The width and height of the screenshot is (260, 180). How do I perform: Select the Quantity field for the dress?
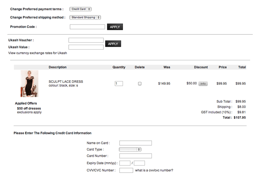pyautogui.click(x=119, y=84)
